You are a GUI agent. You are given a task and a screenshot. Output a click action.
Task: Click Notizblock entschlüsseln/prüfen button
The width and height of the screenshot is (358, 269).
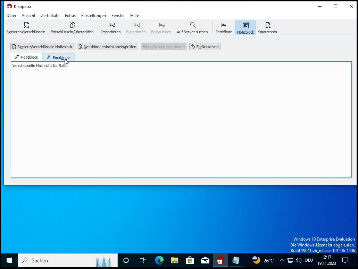point(107,47)
